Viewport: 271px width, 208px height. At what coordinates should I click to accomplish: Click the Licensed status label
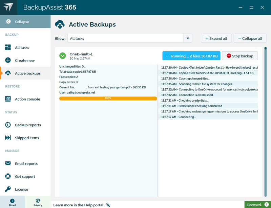(254, 205)
